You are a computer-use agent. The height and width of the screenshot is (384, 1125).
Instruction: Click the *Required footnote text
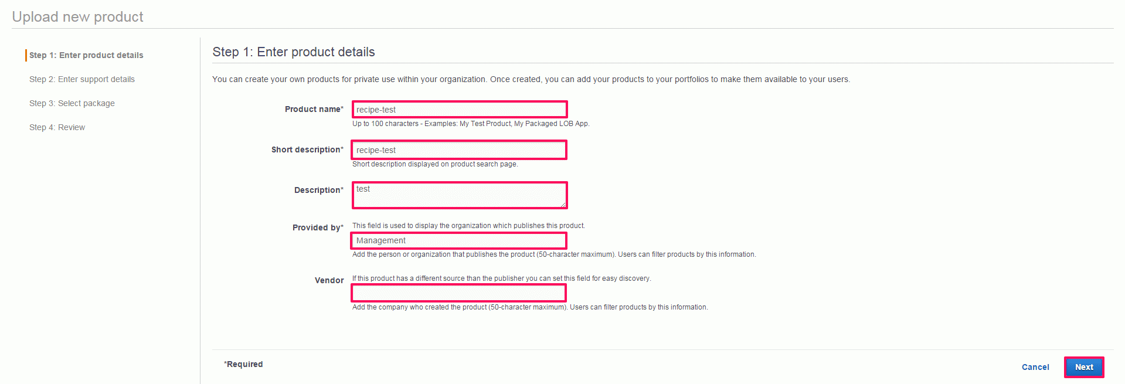point(243,364)
